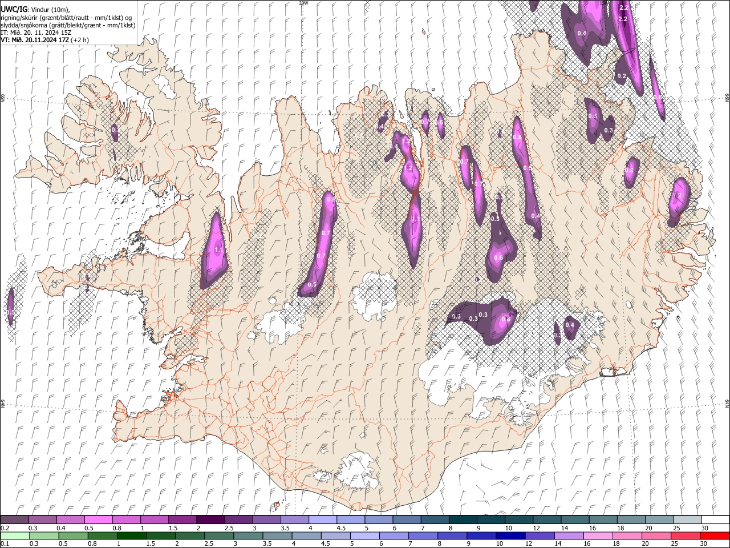This screenshot has height=548, width=730.
Task: Pick the upper legend swatch between 0.2 and 0.3
Action: (14, 520)
